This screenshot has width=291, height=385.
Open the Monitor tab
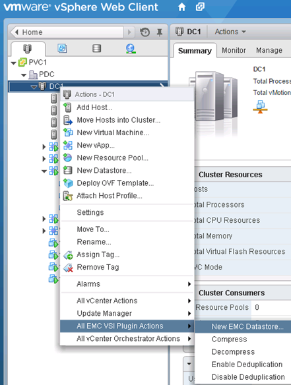click(x=234, y=50)
